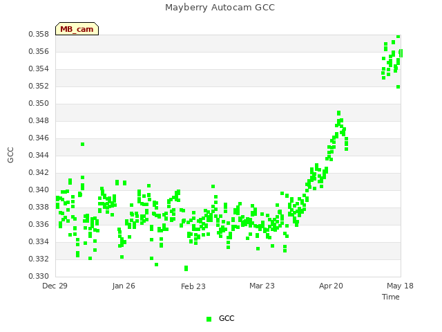The image size is (442, 332).
Task: Click the 0.356 y-axis value
Action: [39, 52]
